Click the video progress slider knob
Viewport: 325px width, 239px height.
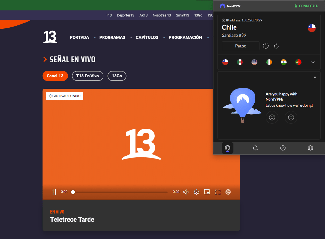click(x=73, y=192)
